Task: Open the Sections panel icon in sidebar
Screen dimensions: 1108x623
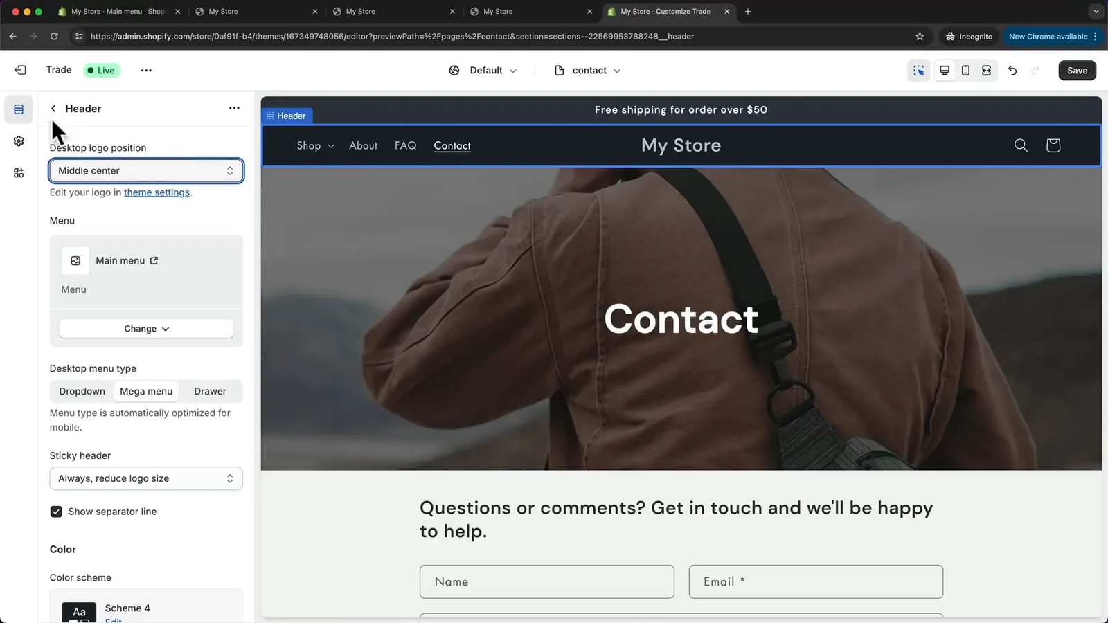Action: 19,109
